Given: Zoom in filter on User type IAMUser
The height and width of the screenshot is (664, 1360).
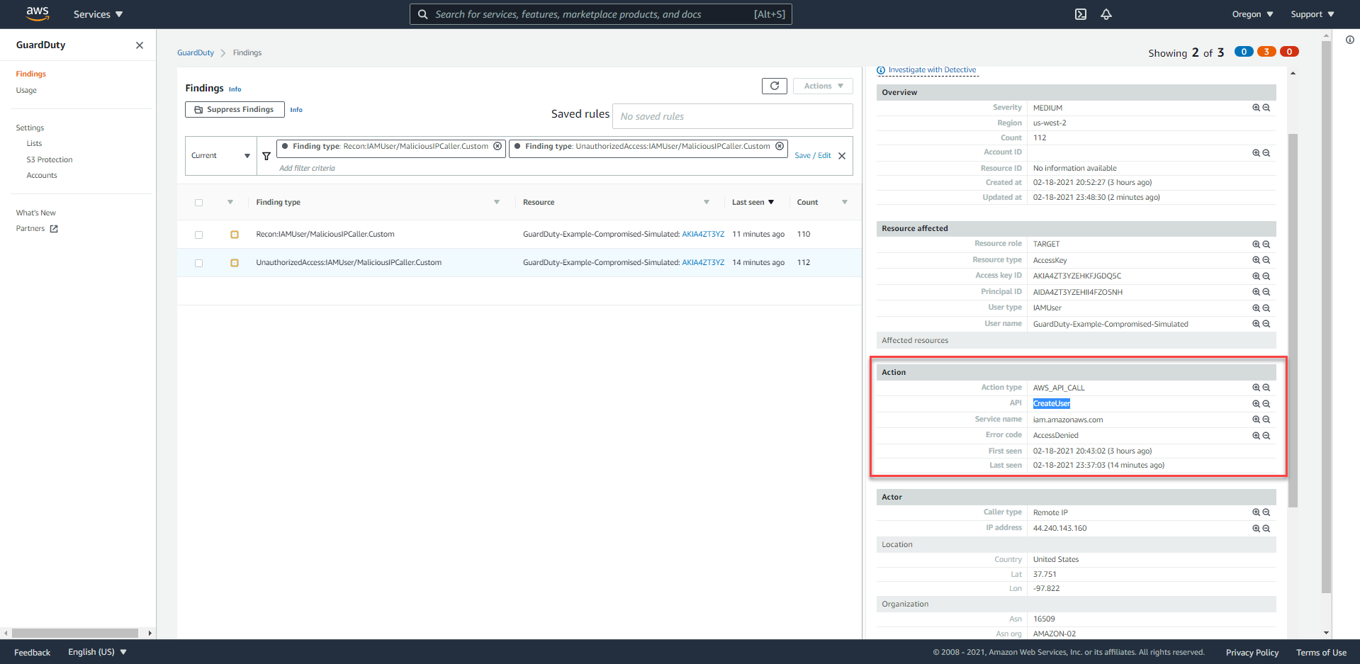Looking at the screenshot, I should [x=1256, y=308].
